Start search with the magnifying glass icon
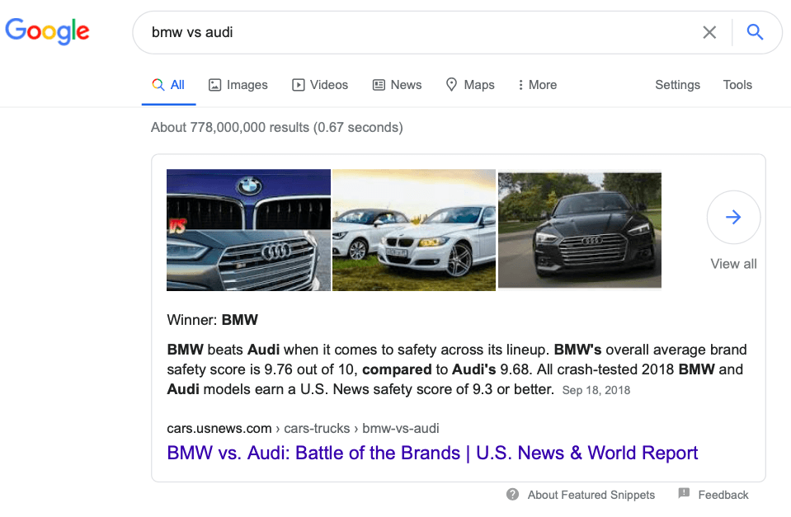791x517 pixels. (x=754, y=31)
